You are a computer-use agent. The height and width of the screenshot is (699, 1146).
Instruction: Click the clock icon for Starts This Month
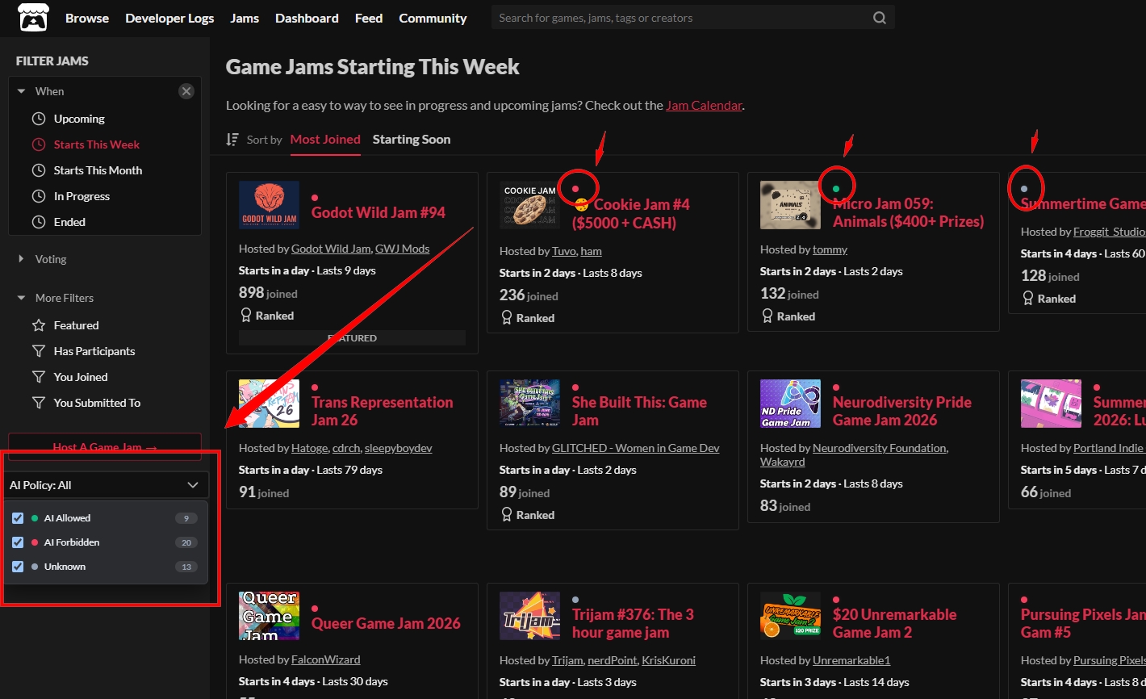click(39, 170)
